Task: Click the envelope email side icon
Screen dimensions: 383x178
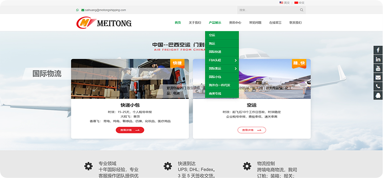Action: 378,77
